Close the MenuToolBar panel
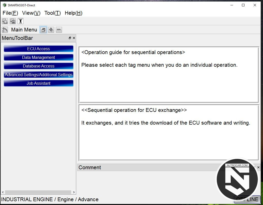 [74, 38]
